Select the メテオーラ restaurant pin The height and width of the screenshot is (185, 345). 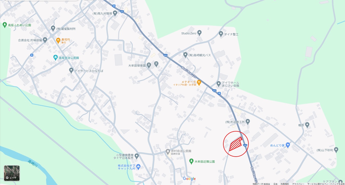[x=199, y=82]
